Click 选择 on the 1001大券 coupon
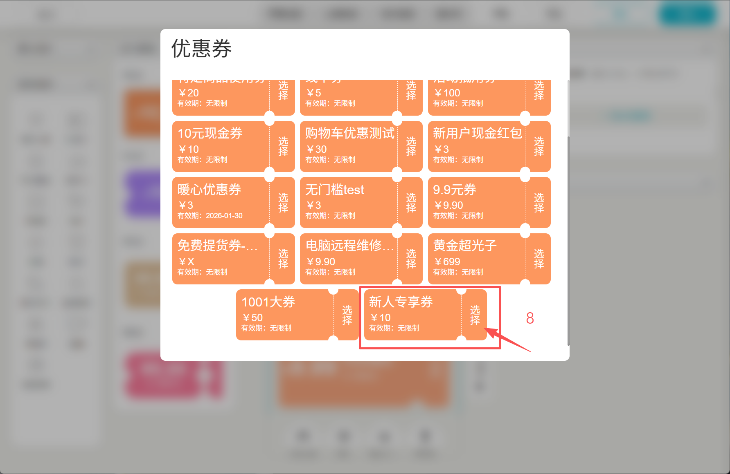Viewport: 730px width, 474px height. point(347,315)
